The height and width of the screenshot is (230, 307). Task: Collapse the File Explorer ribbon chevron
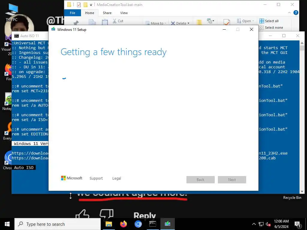289,13
